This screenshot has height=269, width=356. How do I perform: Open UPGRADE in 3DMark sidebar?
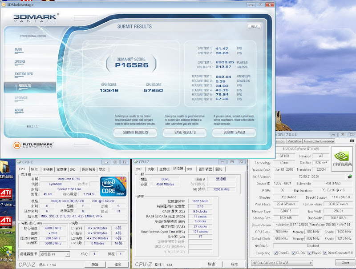21,98
